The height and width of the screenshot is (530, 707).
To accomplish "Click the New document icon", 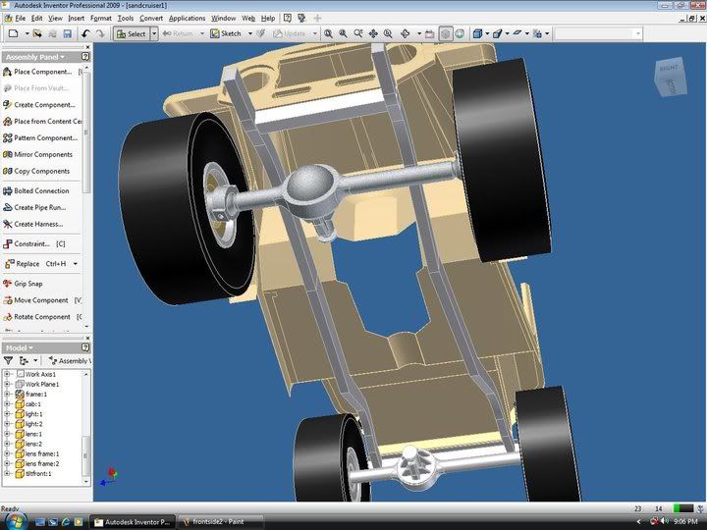I will tap(14, 33).
